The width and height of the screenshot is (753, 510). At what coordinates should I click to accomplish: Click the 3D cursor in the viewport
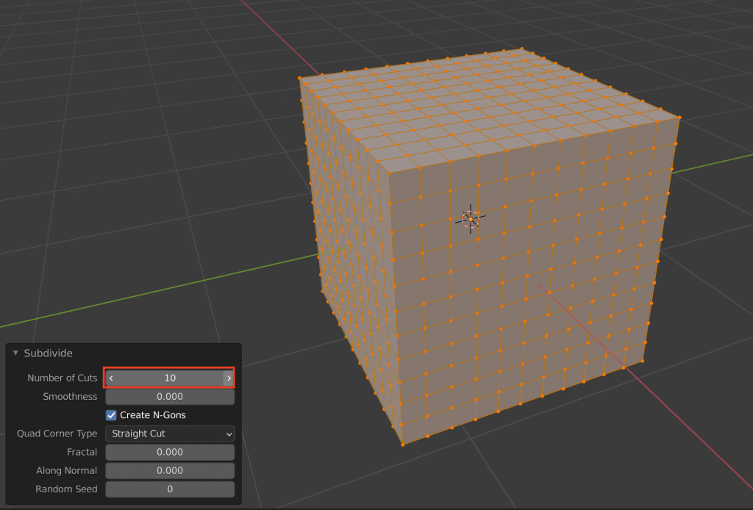coord(471,218)
